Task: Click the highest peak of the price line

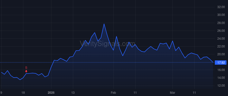Action: (104, 24)
